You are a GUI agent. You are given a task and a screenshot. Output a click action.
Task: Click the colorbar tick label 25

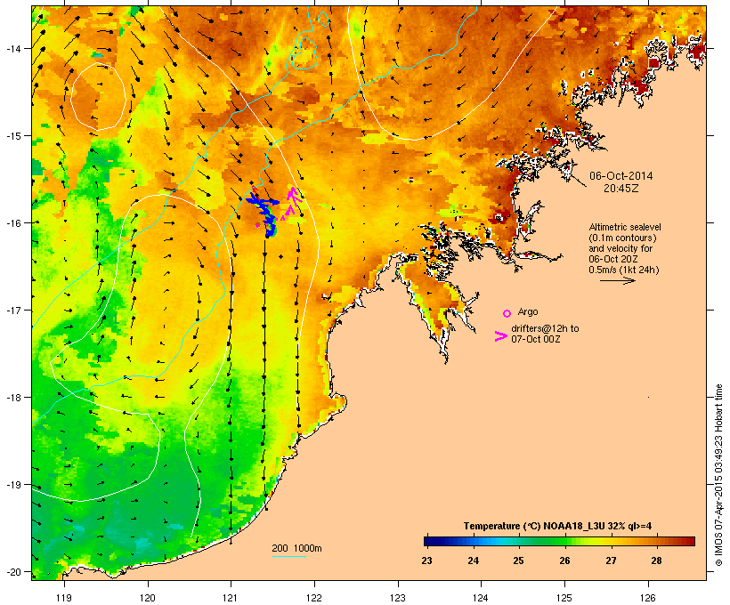519,561
